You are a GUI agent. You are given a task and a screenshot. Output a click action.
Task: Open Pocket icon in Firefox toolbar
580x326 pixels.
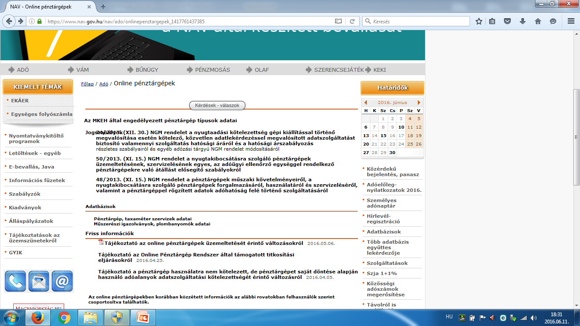[x=507, y=21]
